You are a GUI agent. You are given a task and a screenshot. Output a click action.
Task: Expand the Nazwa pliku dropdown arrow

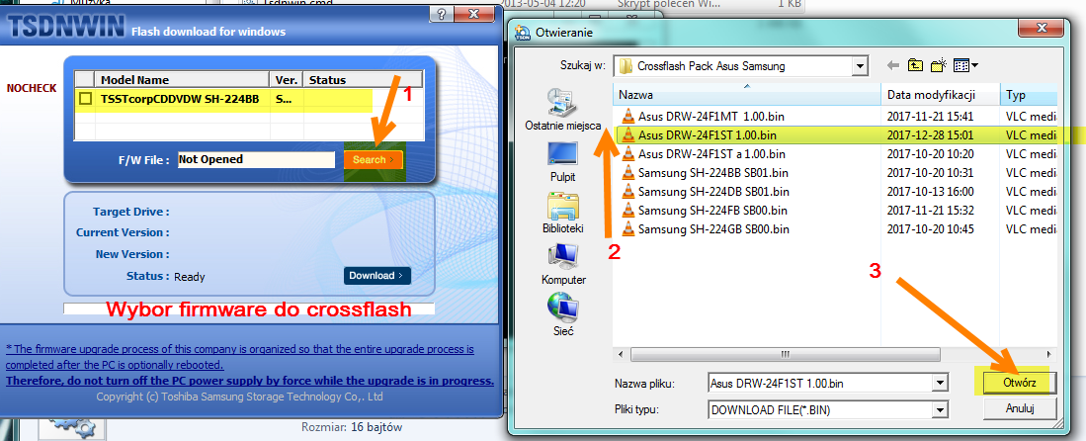[x=940, y=383]
